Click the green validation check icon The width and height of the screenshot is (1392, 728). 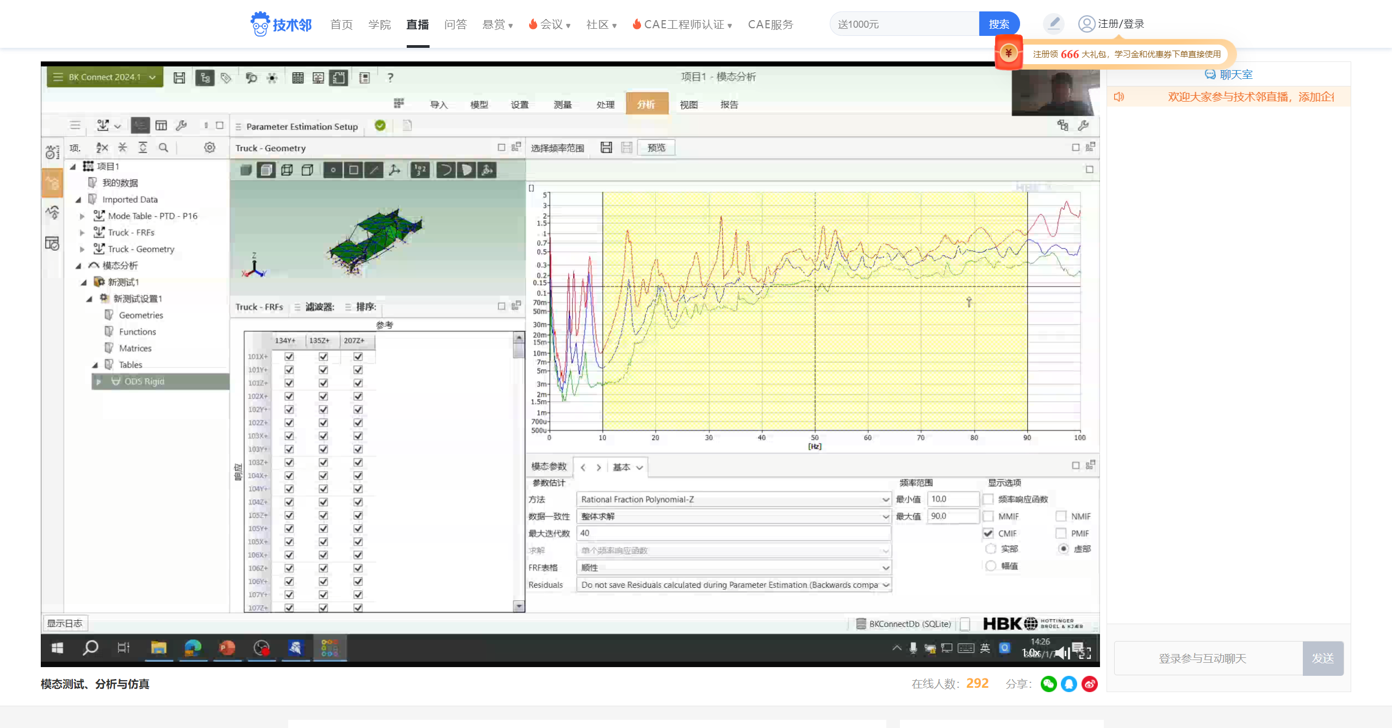coord(380,126)
